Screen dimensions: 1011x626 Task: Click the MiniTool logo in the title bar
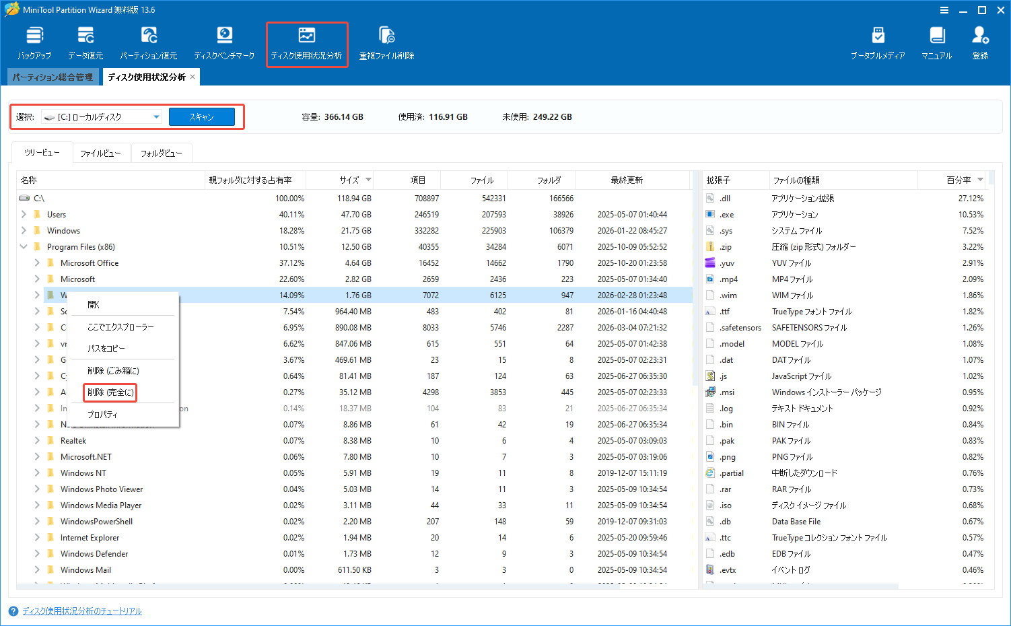[11, 9]
